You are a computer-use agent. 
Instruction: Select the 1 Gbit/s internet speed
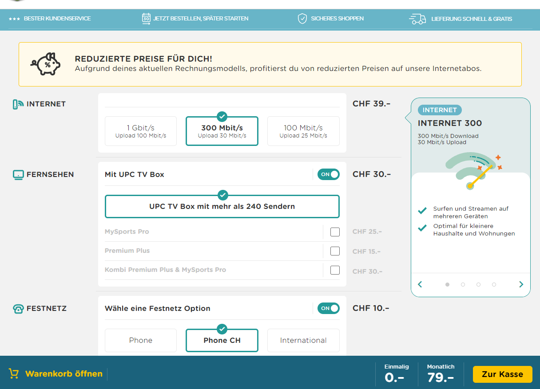click(x=141, y=131)
